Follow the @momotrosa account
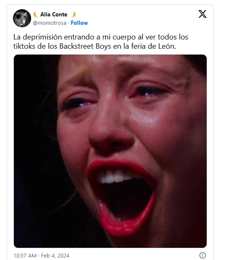The height and width of the screenshot is (260, 226). [79, 23]
